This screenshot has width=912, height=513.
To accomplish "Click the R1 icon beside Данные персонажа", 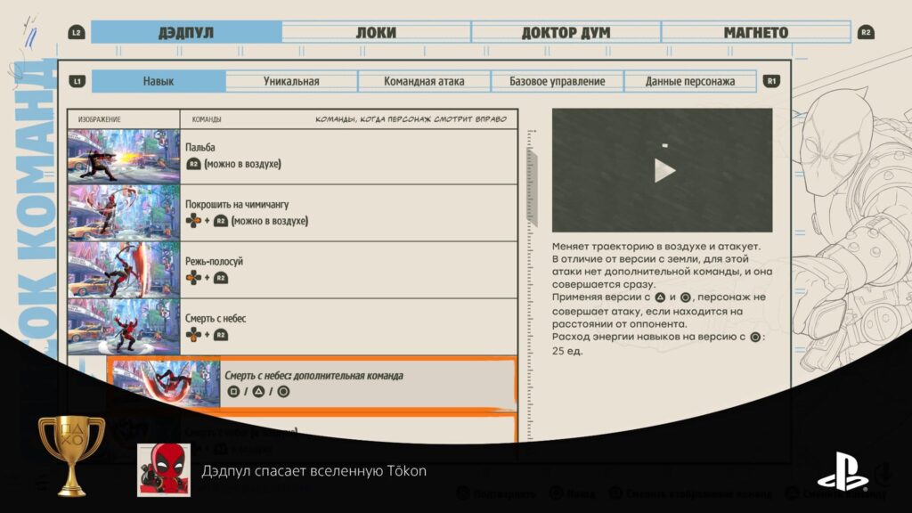I will 771,81.
